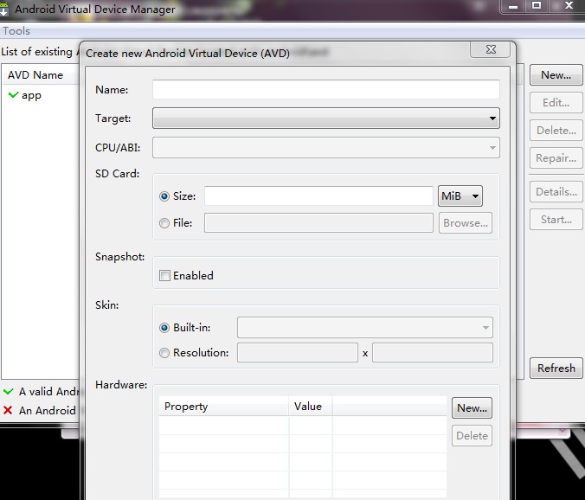Image resolution: width=585 pixels, height=500 pixels.
Task: Close the AVD Manager window
Action: tap(568, 5)
